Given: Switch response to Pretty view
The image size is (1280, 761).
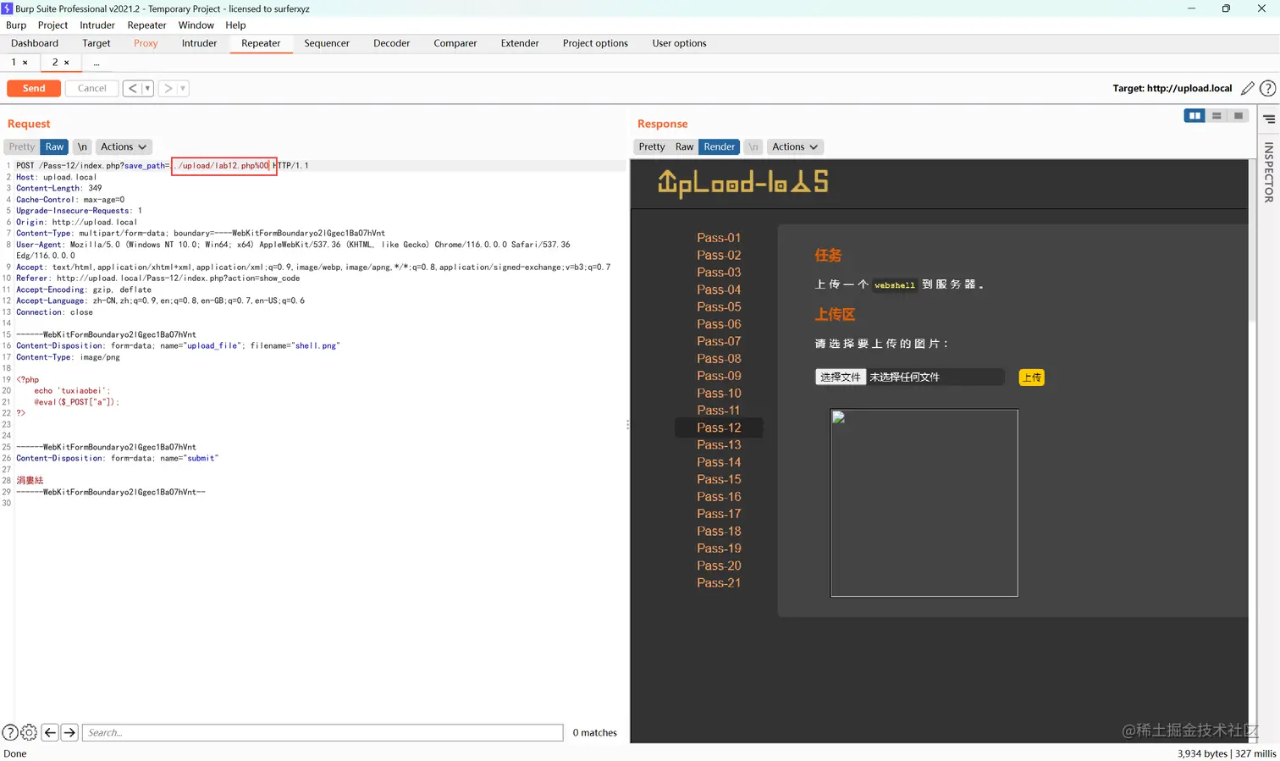Looking at the screenshot, I should click(652, 146).
